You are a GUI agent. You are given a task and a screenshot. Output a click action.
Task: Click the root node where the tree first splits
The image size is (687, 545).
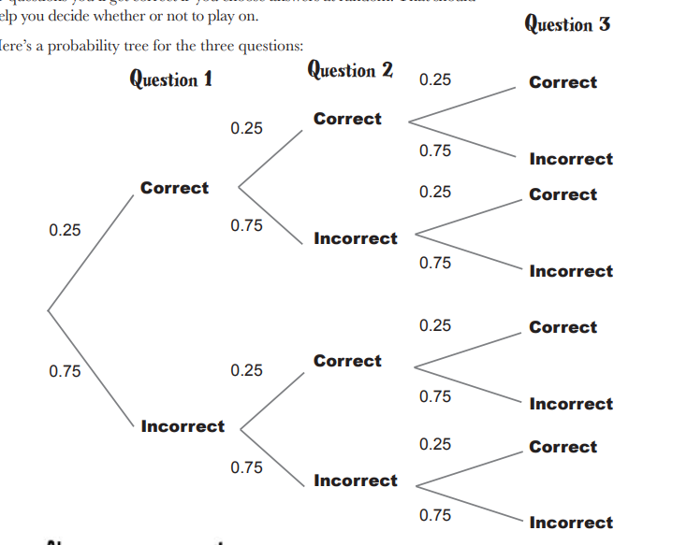pos(48,307)
